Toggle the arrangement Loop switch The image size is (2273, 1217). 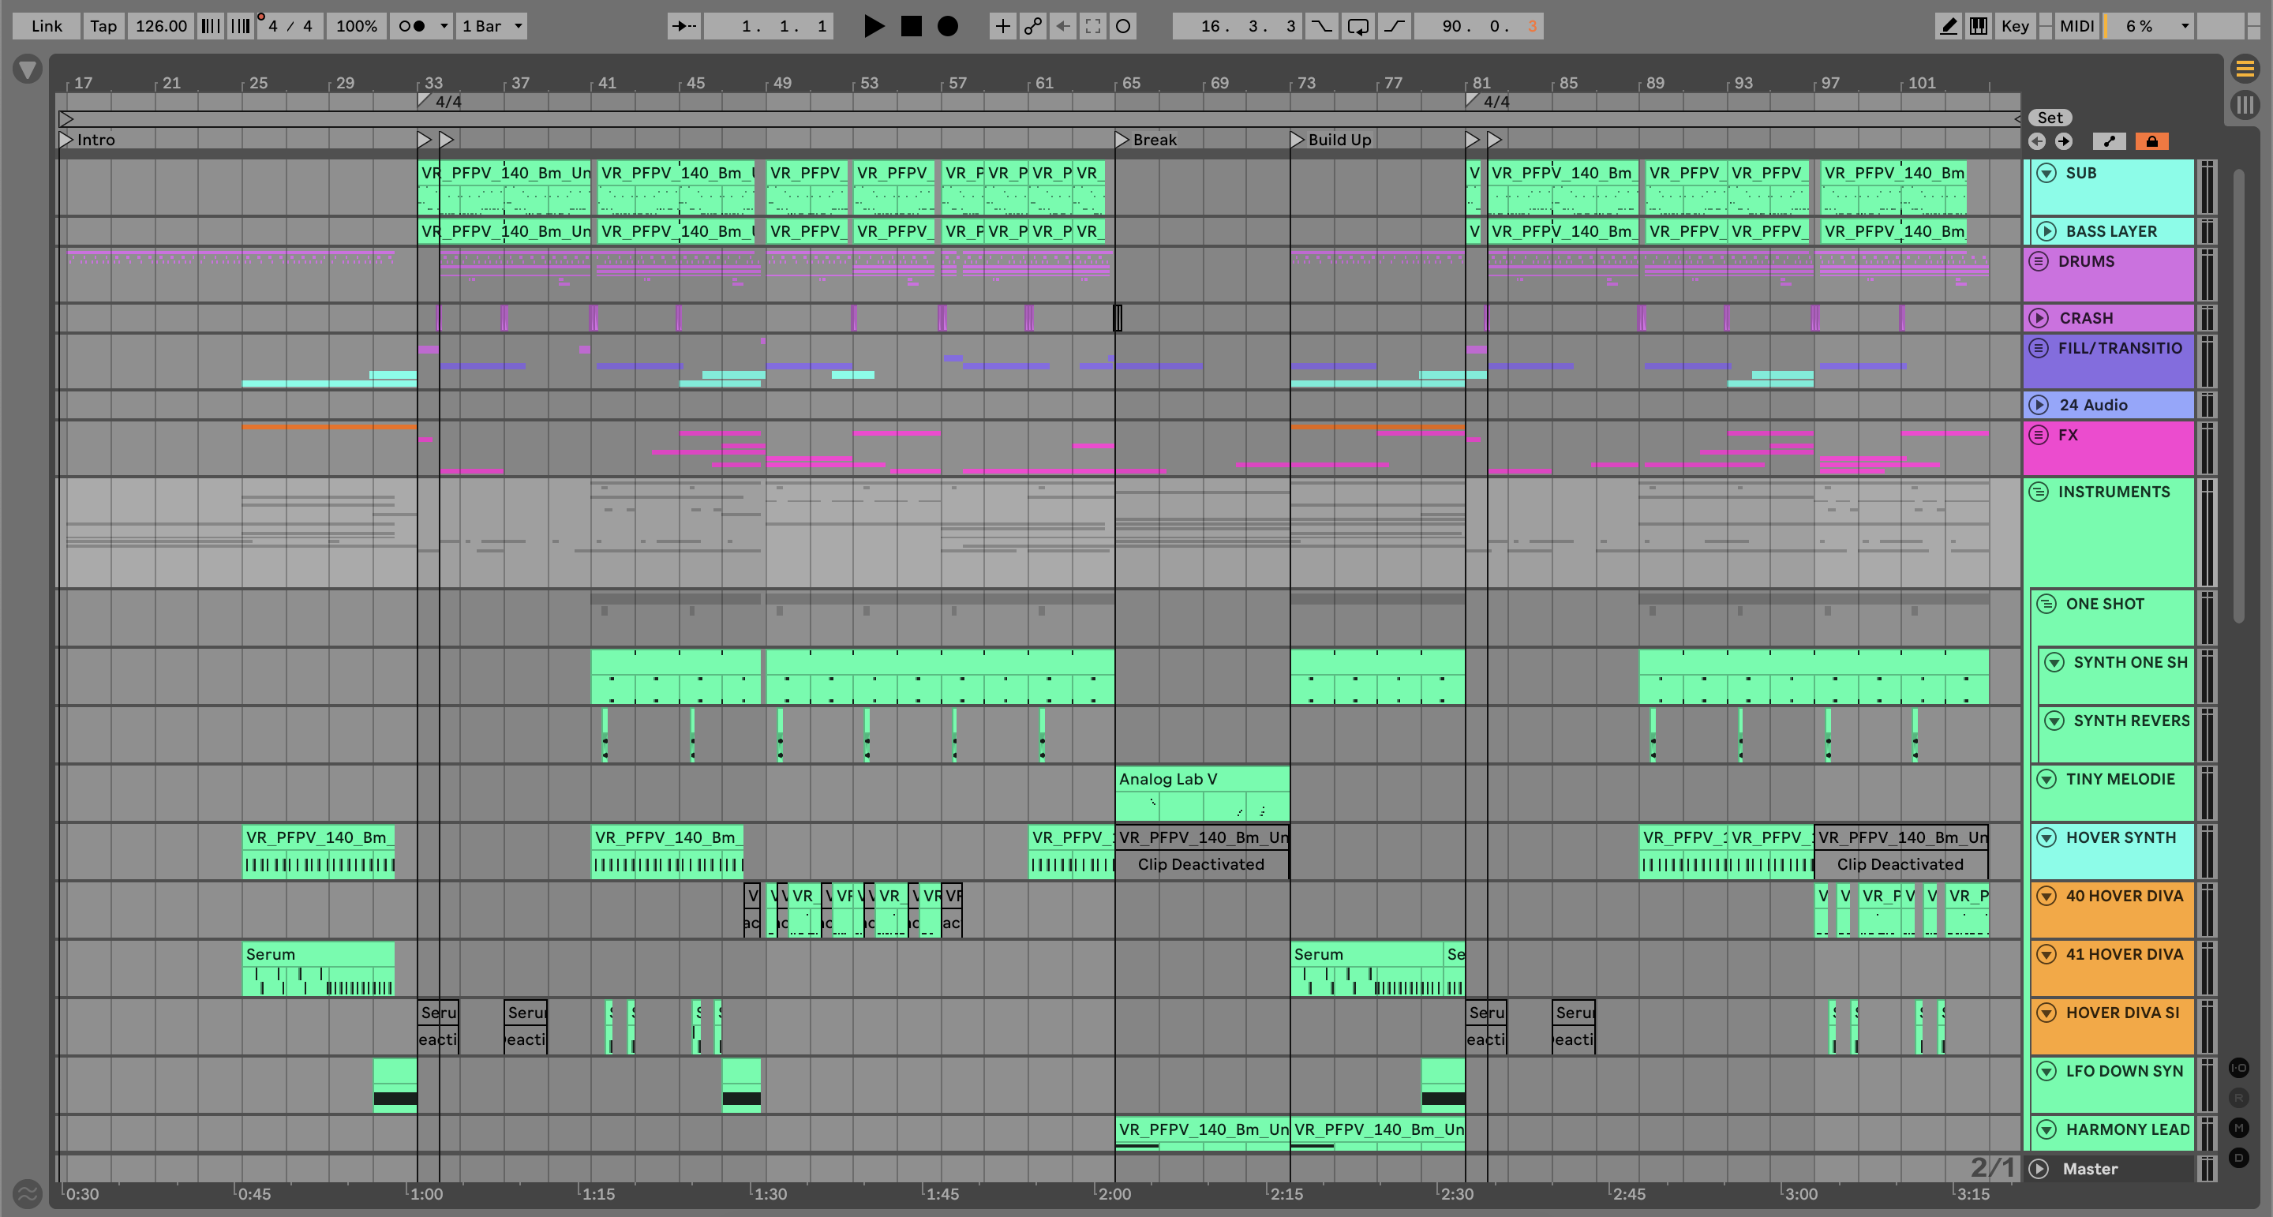click(x=1357, y=27)
